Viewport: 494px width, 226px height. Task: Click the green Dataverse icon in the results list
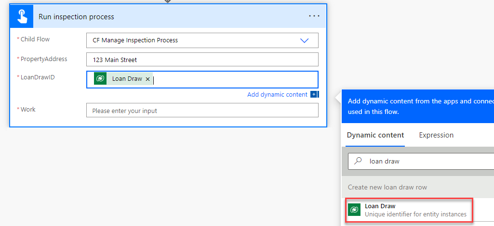tap(354, 210)
